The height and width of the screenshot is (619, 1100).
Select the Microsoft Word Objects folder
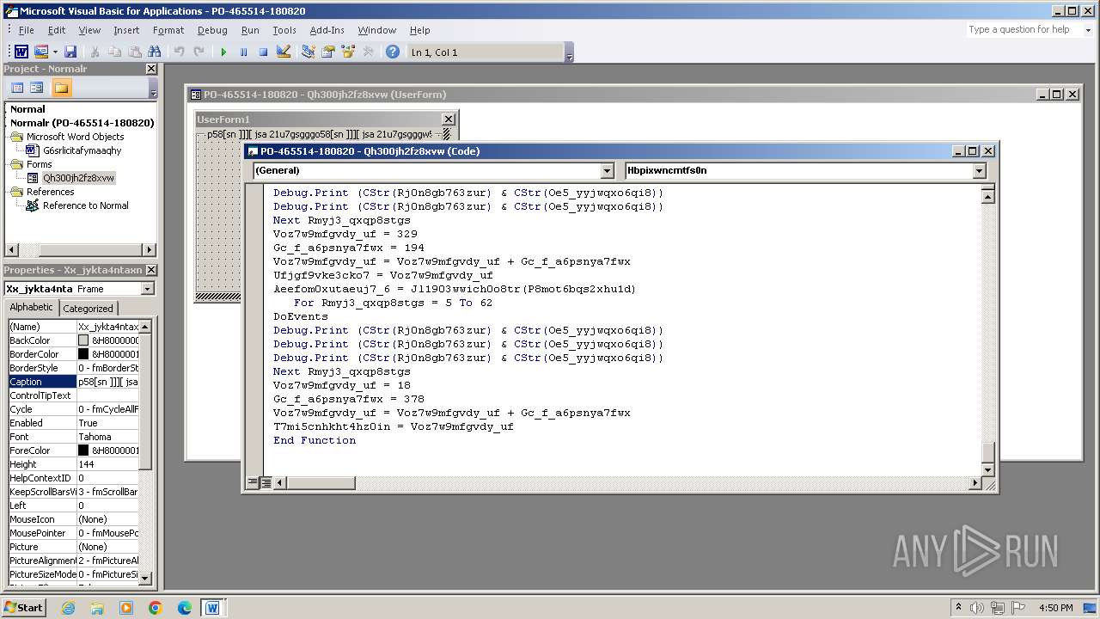click(75, 137)
